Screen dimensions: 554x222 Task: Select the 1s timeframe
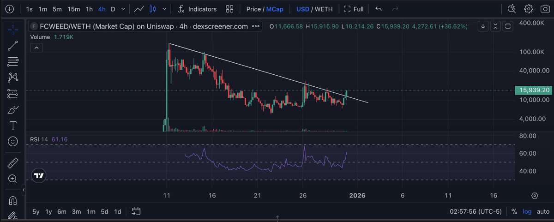(x=30, y=9)
